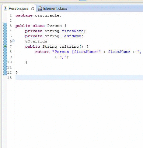Place cursor on highlighted empty line 13
The height and width of the screenshot is (148, 143).
79,78
